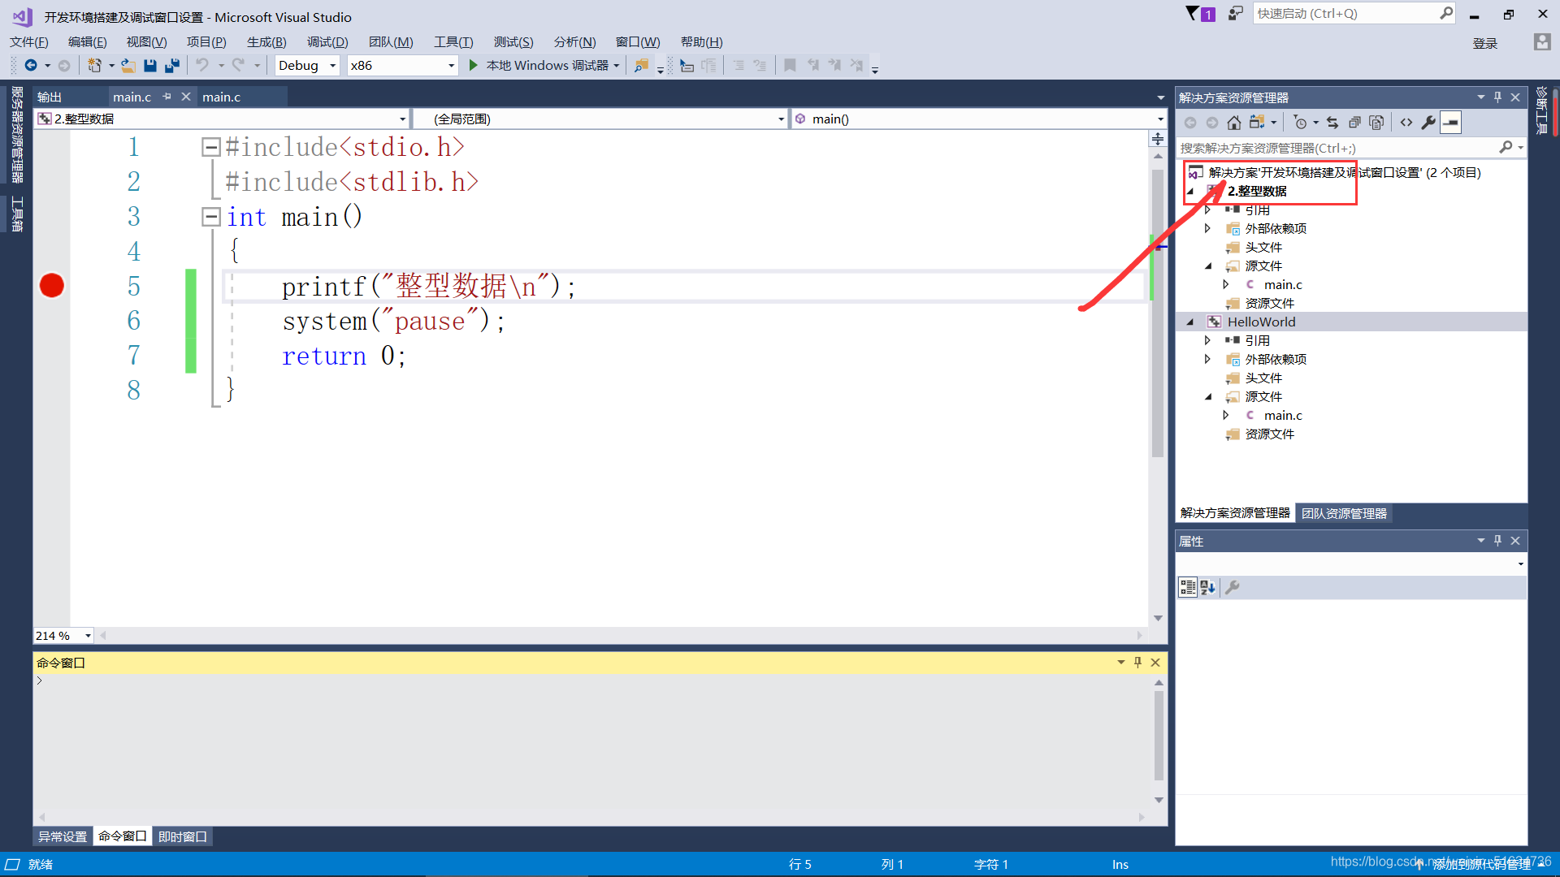This screenshot has height=877, width=1560.
Task: Collapse the #include region on line 1
Action: point(211,147)
